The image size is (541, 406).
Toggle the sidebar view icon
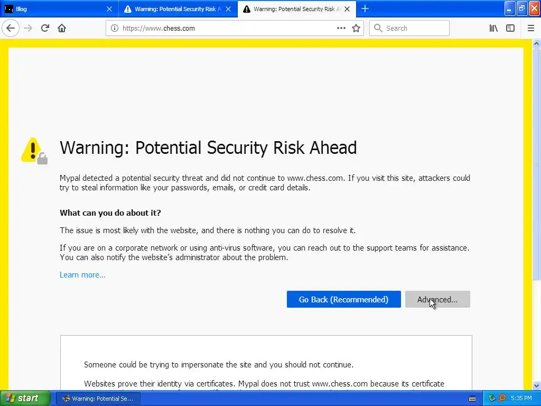510,29
